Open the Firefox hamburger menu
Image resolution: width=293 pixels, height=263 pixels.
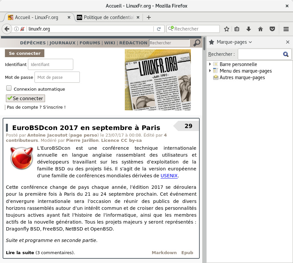(286, 29)
